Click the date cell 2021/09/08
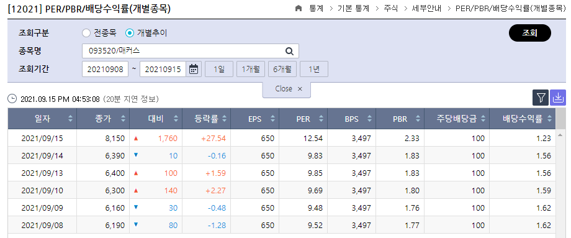 coord(42,226)
